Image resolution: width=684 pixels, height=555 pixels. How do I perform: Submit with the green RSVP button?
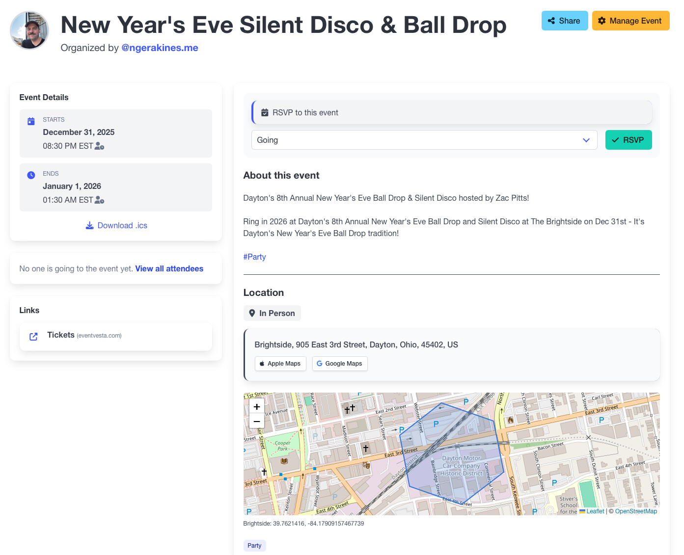click(628, 140)
